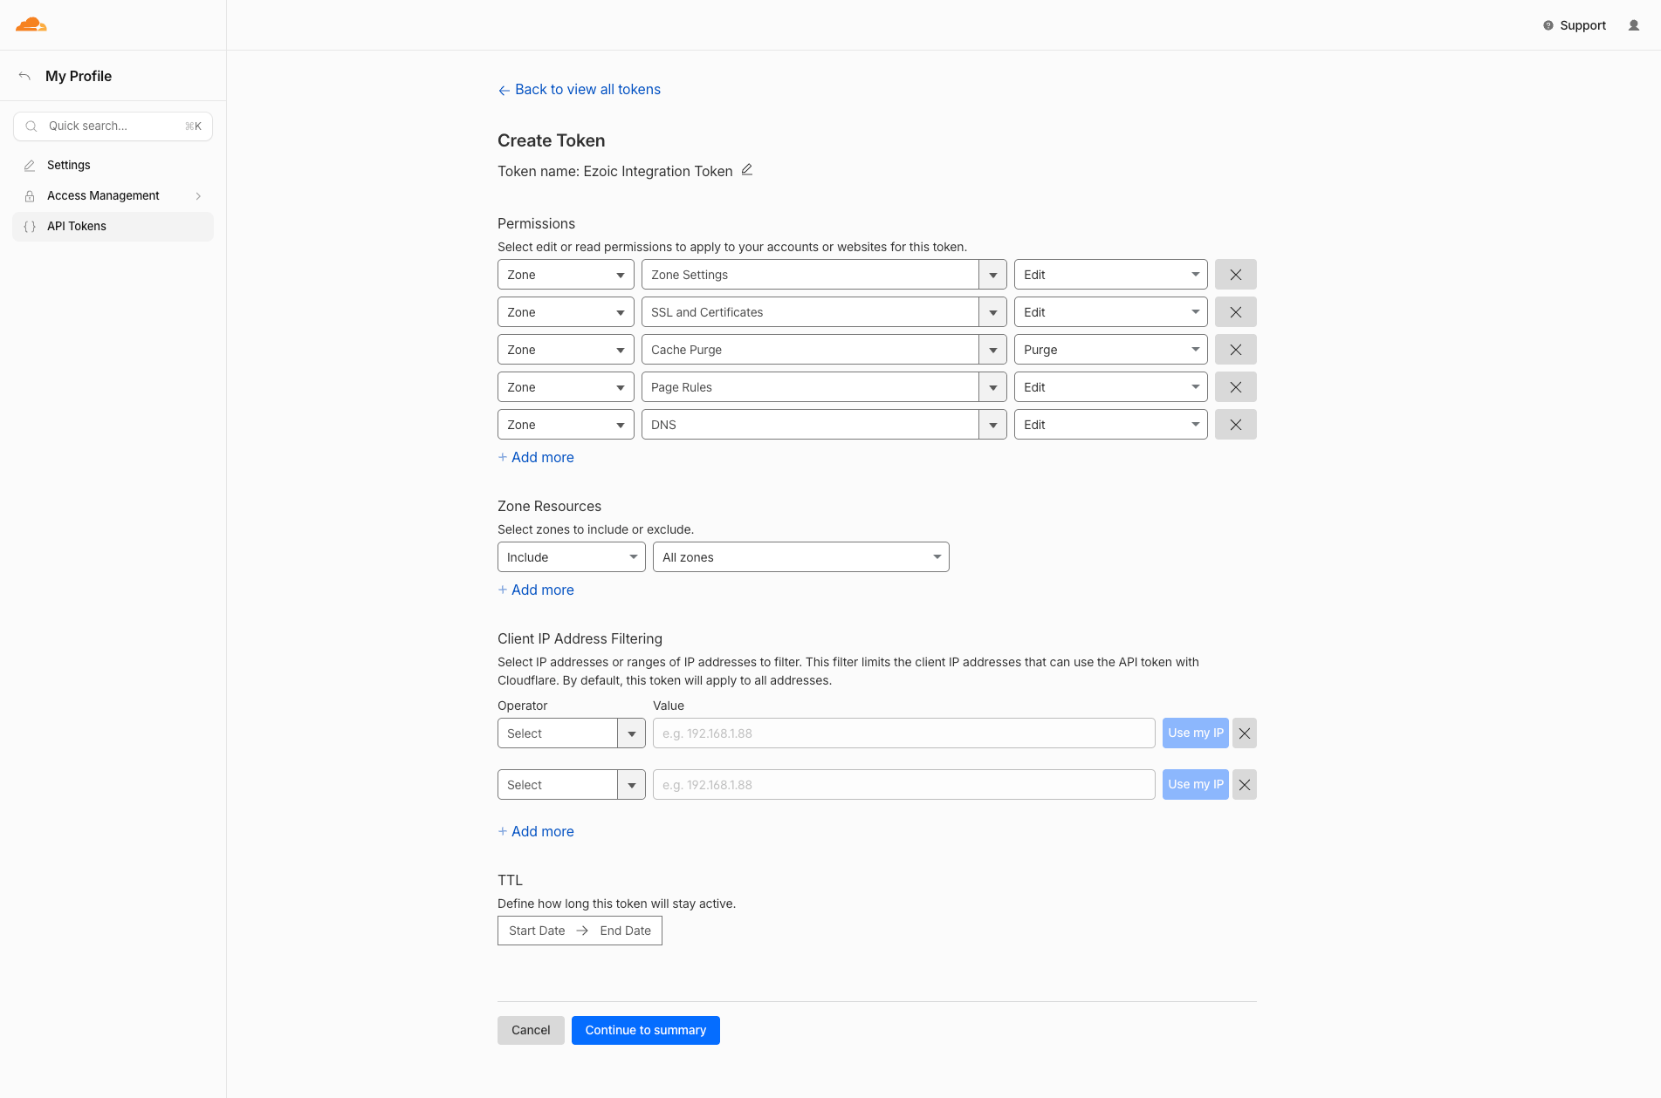
Task: Open the Edit dropdown for SSL and Certificates
Action: [x=1110, y=312]
